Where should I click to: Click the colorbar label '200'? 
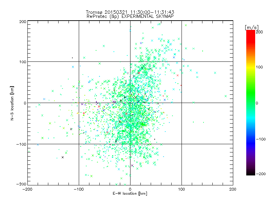click(259, 32)
